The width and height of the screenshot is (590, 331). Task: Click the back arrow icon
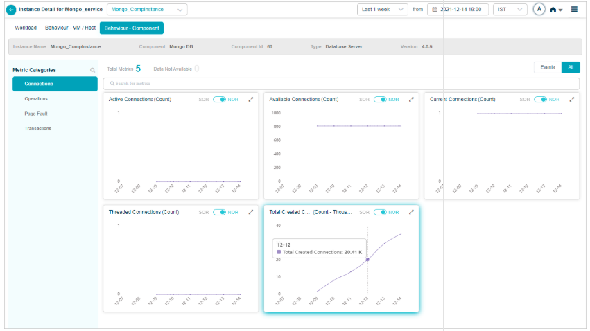[10, 10]
